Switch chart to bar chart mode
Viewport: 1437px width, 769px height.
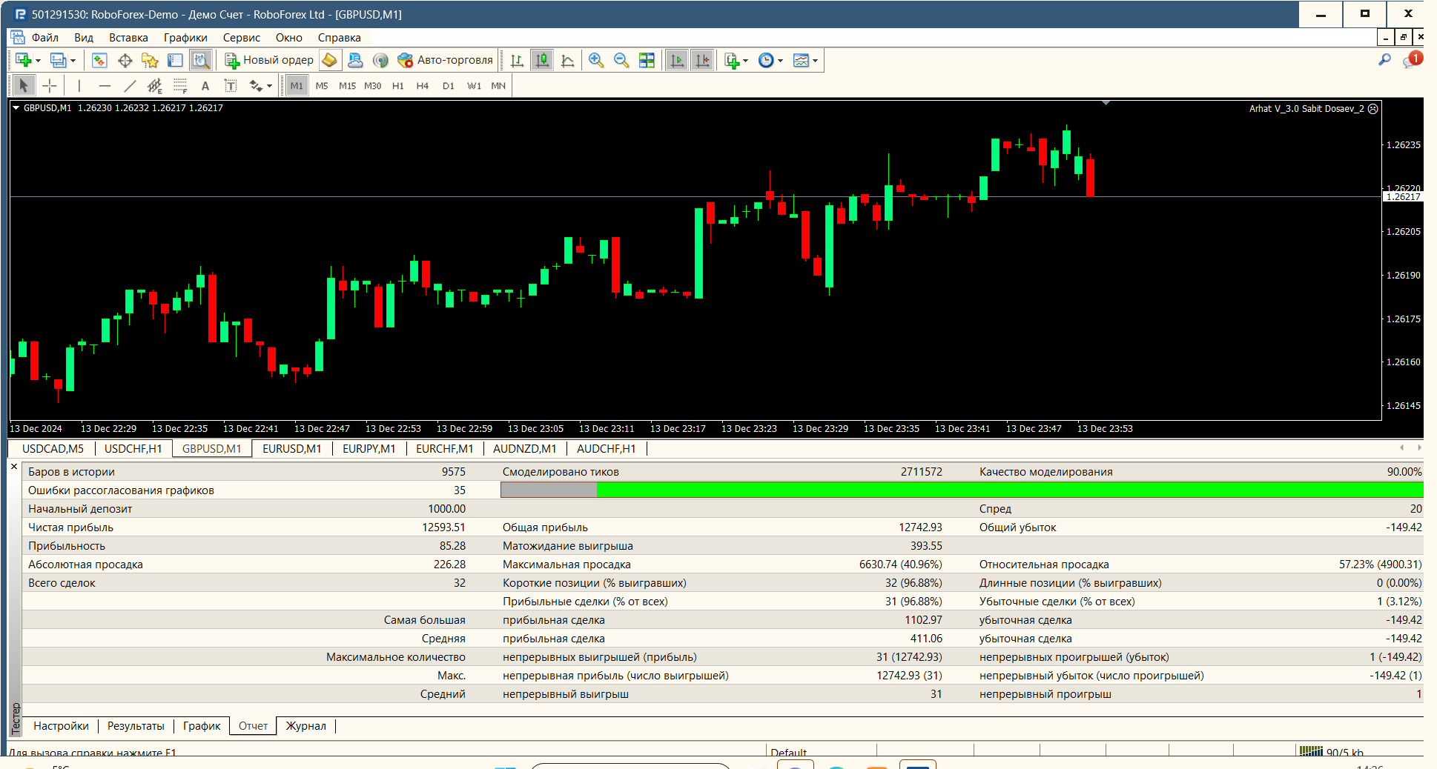tap(517, 61)
